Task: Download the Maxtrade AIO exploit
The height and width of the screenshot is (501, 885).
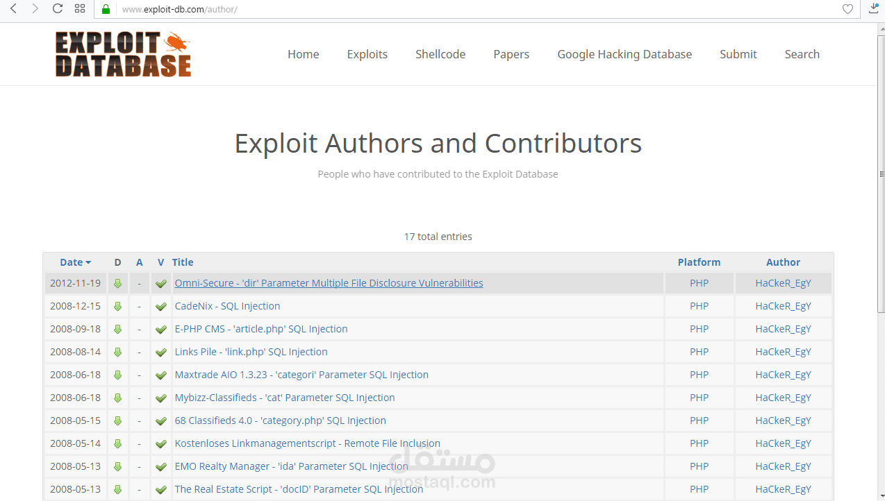Action: [x=117, y=375]
